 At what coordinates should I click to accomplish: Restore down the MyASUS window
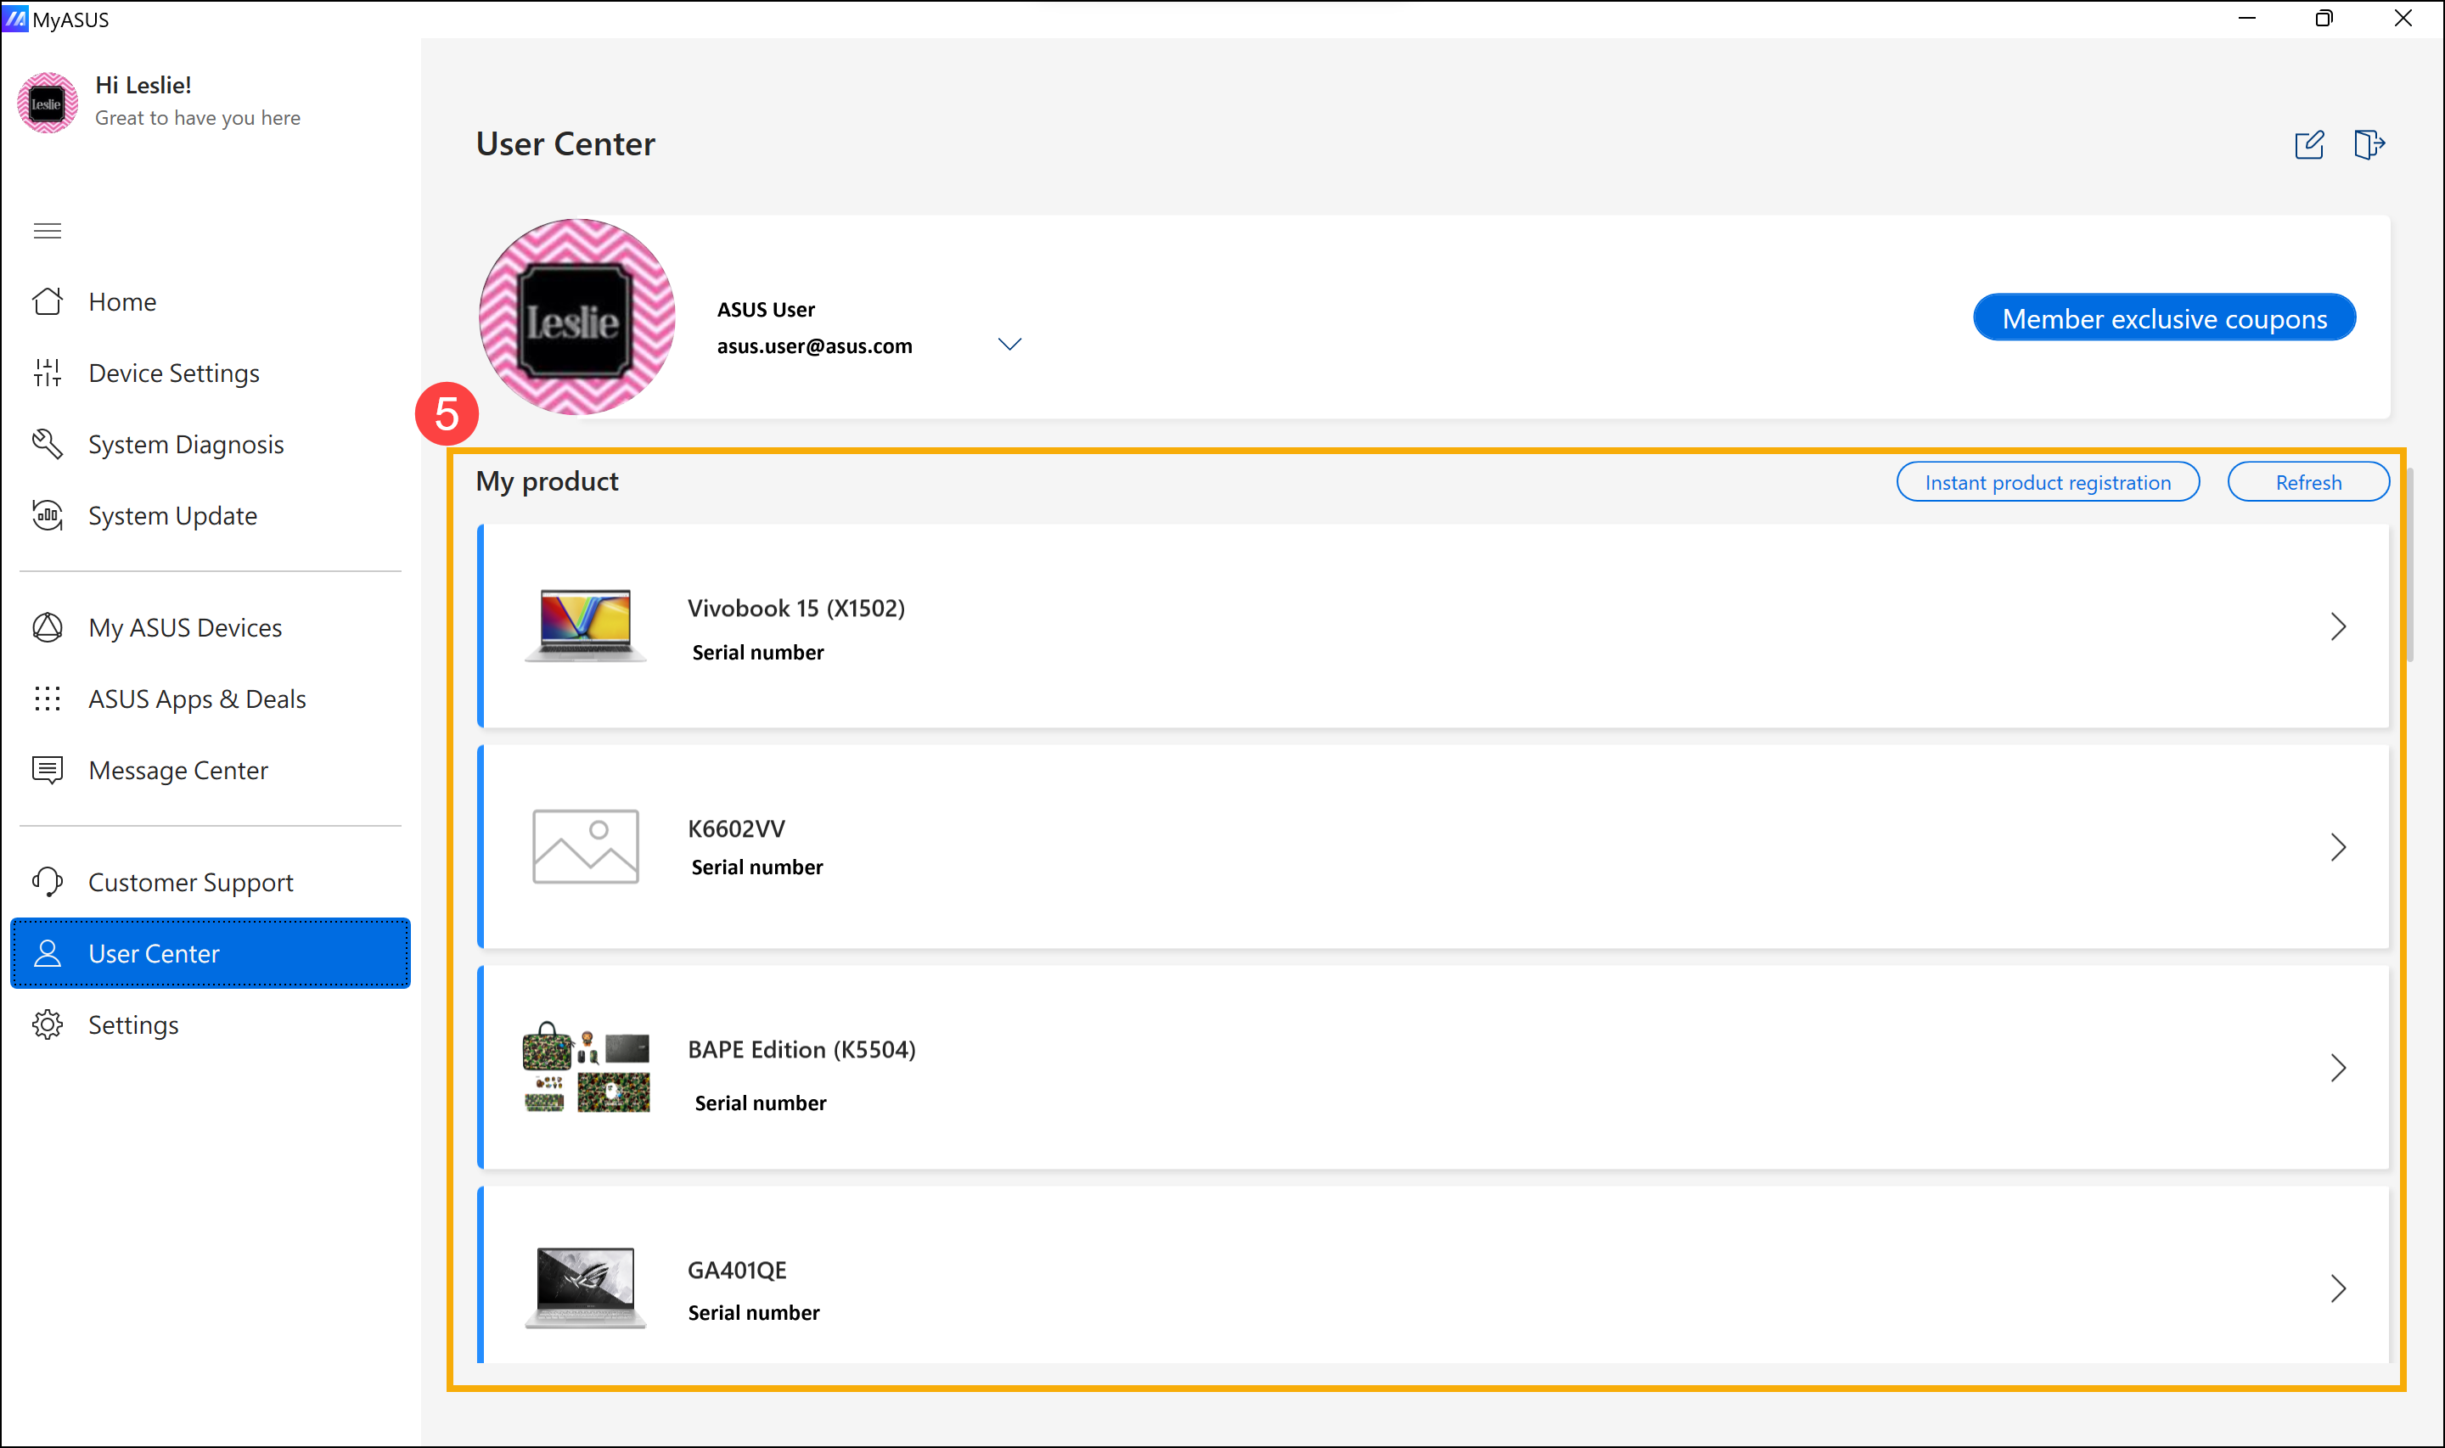(x=2324, y=19)
